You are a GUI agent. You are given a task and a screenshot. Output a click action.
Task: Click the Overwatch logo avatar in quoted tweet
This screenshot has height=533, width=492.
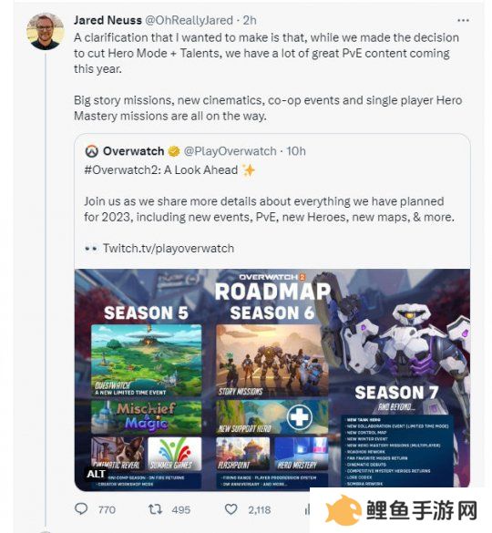[x=91, y=151]
